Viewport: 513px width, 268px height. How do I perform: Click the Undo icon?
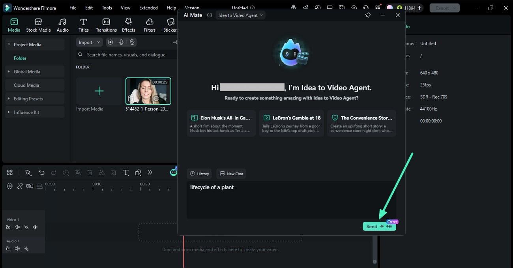[41, 172]
